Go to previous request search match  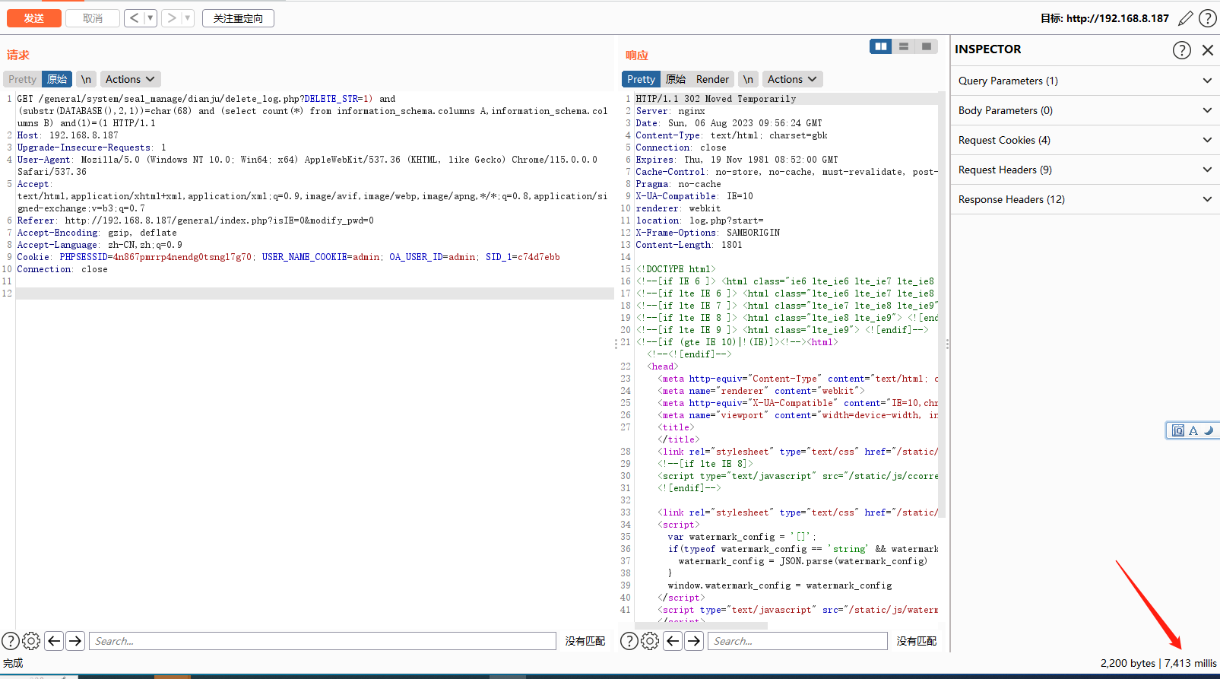(54, 641)
